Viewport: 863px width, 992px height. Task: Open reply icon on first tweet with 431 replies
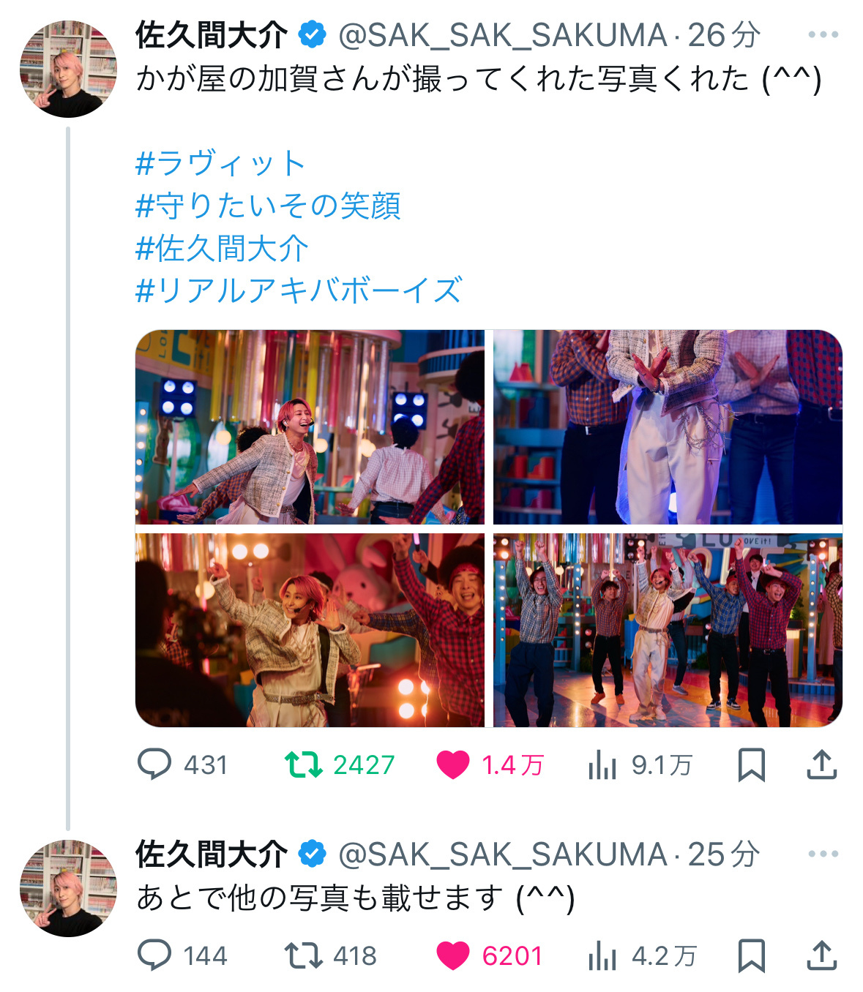point(154,764)
